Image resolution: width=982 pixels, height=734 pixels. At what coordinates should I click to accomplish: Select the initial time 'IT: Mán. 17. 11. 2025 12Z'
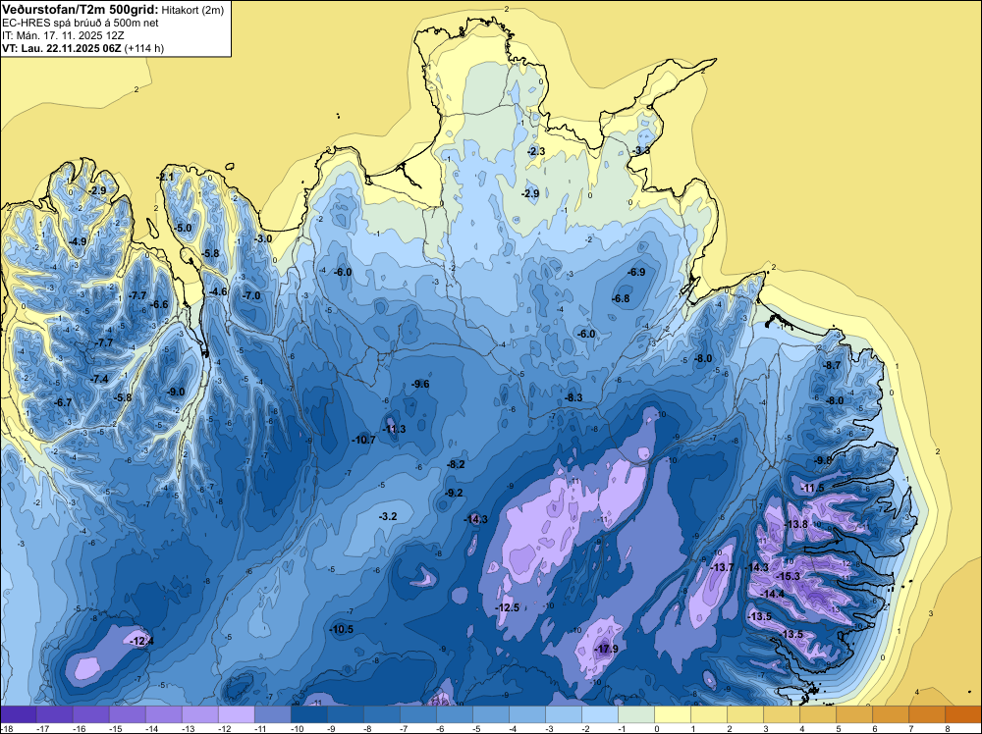[x=63, y=35]
